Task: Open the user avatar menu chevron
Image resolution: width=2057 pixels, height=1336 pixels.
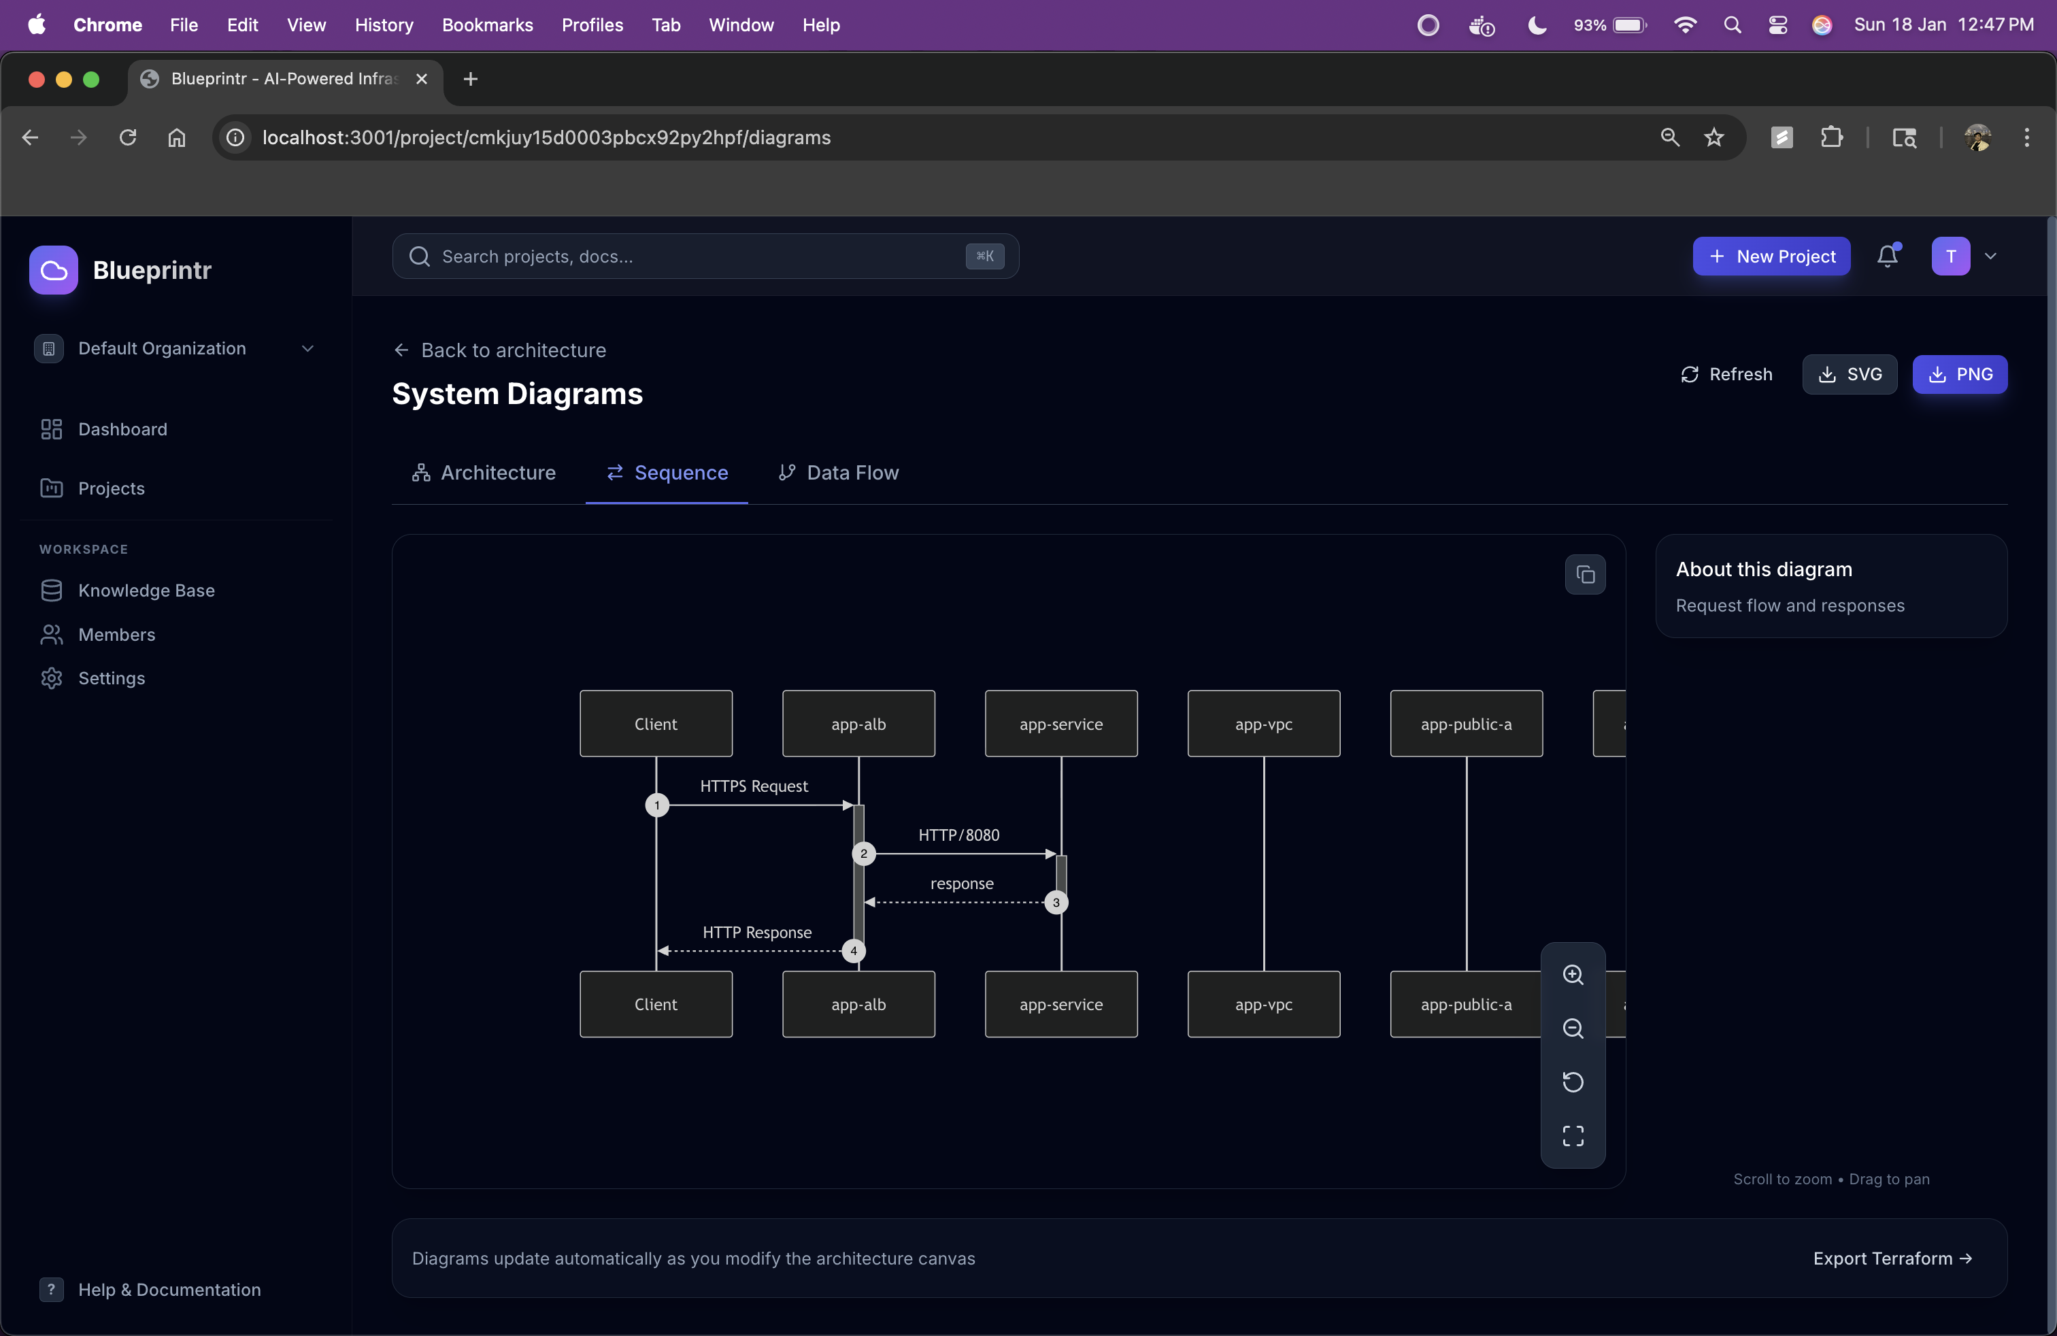Action: [x=1990, y=256]
